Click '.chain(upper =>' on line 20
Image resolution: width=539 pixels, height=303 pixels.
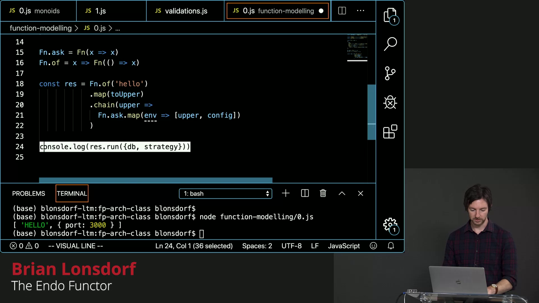pyautogui.click(x=121, y=105)
